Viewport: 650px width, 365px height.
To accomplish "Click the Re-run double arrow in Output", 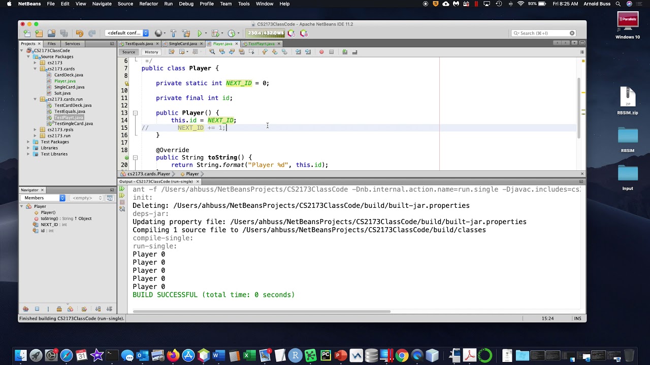I will tap(122, 189).
